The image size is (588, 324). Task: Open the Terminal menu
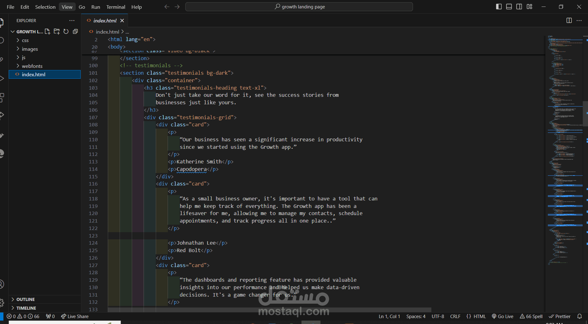click(x=116, y=7)
